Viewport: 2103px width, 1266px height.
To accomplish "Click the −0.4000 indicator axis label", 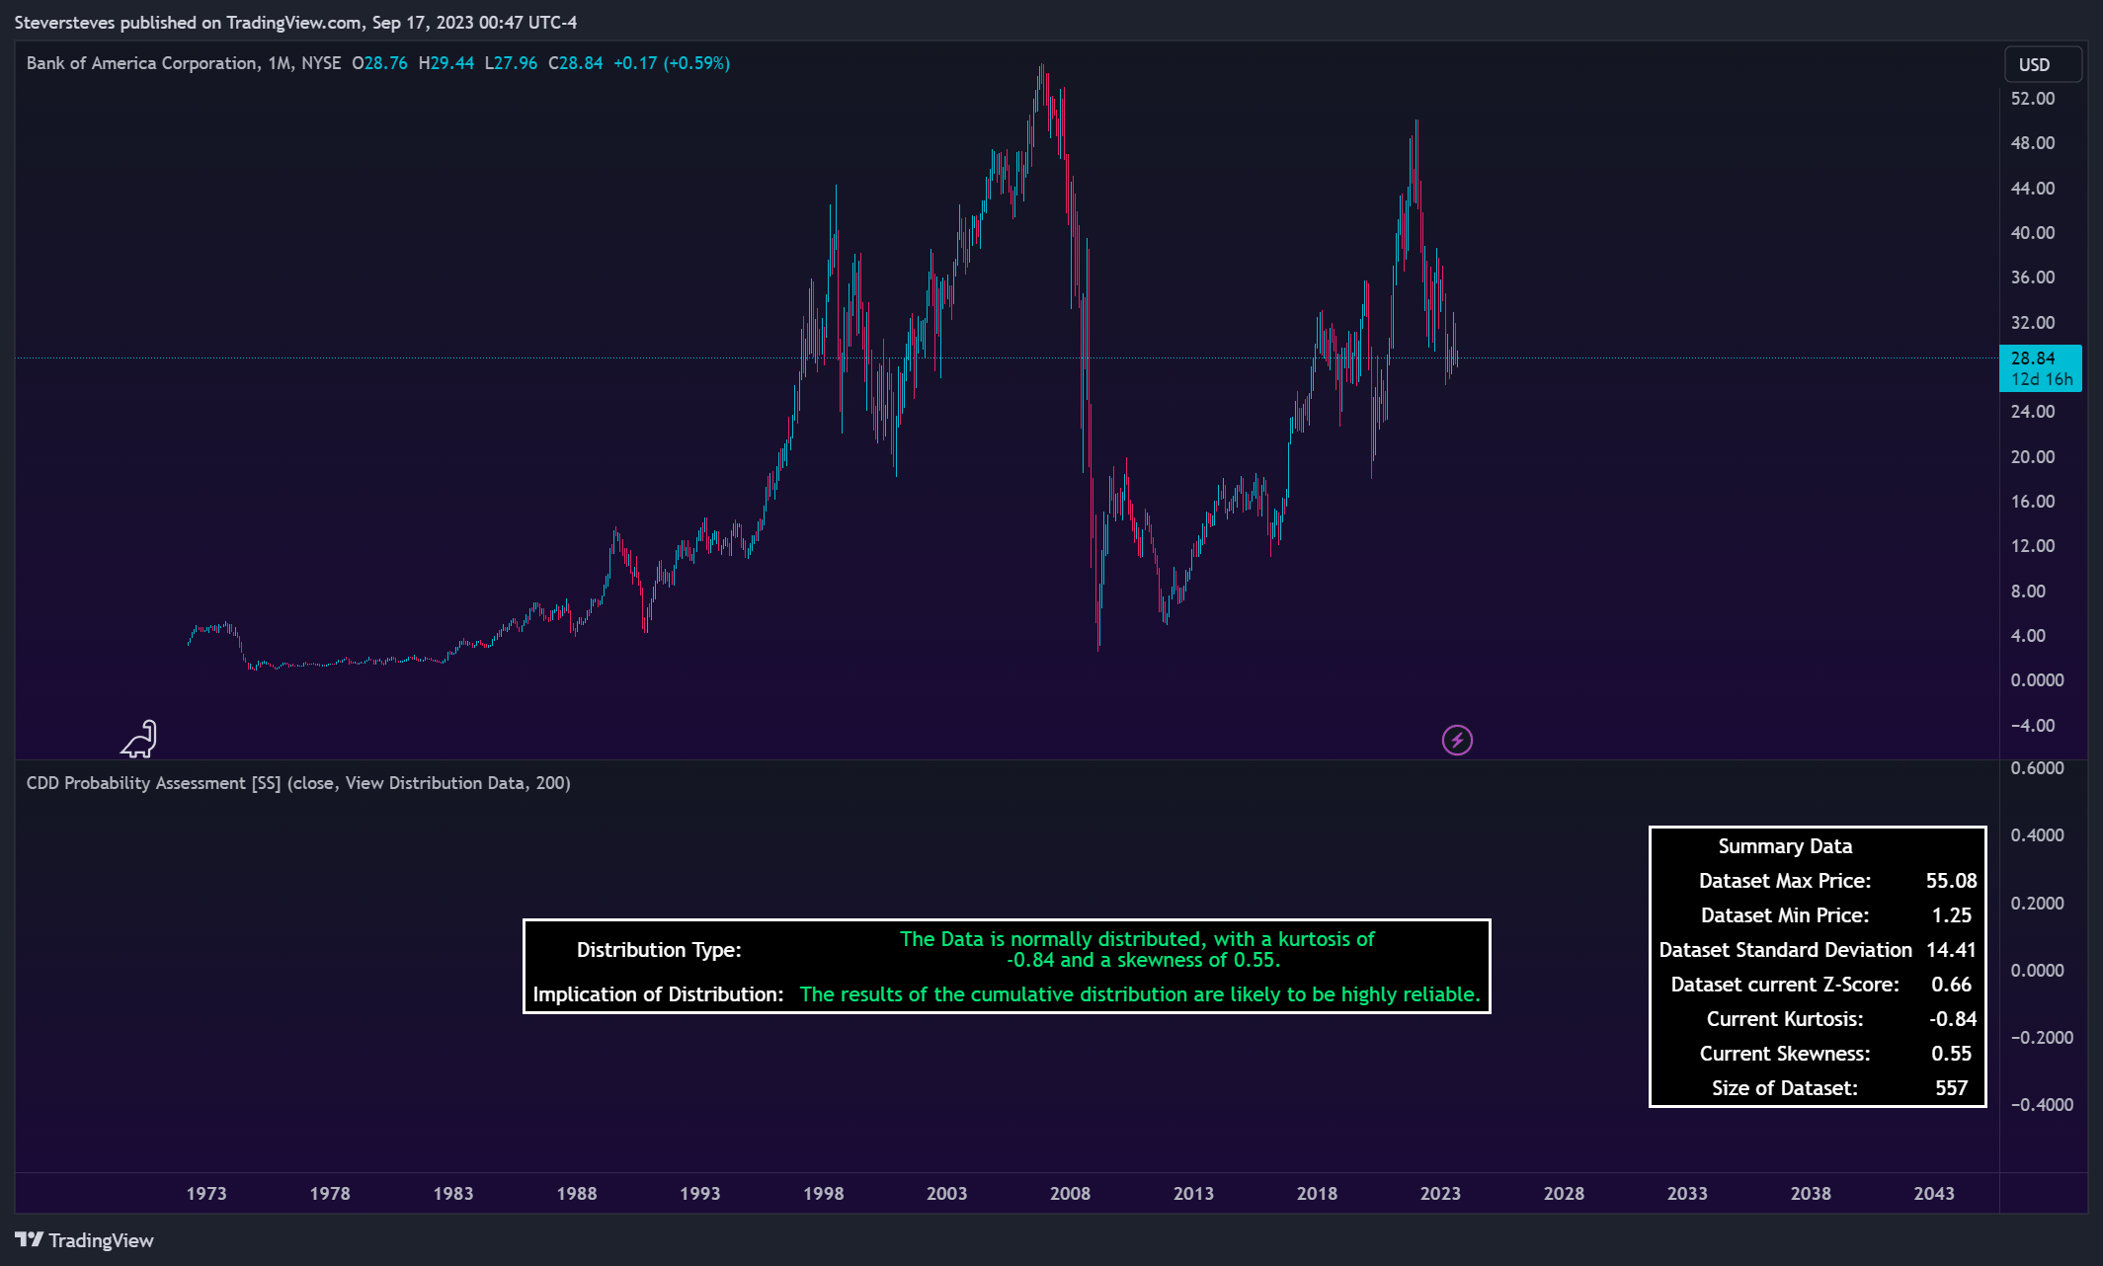I will 2042,1105.
